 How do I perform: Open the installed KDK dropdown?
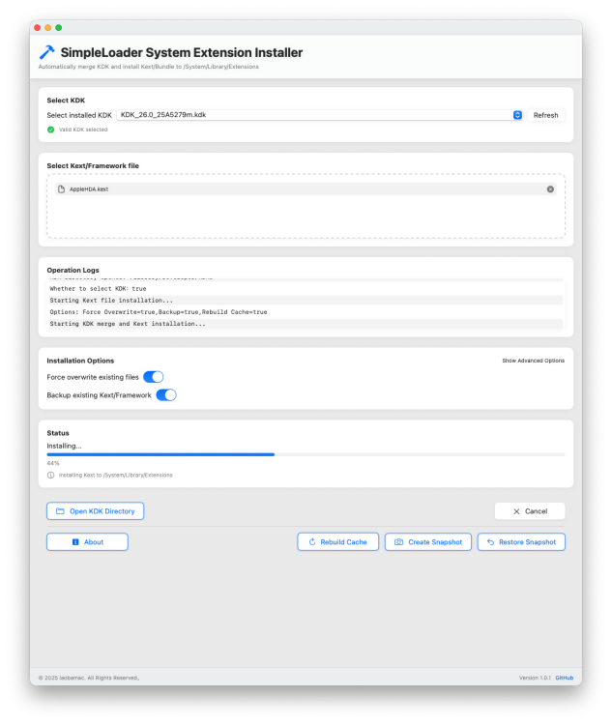click(x=320, y=115)
